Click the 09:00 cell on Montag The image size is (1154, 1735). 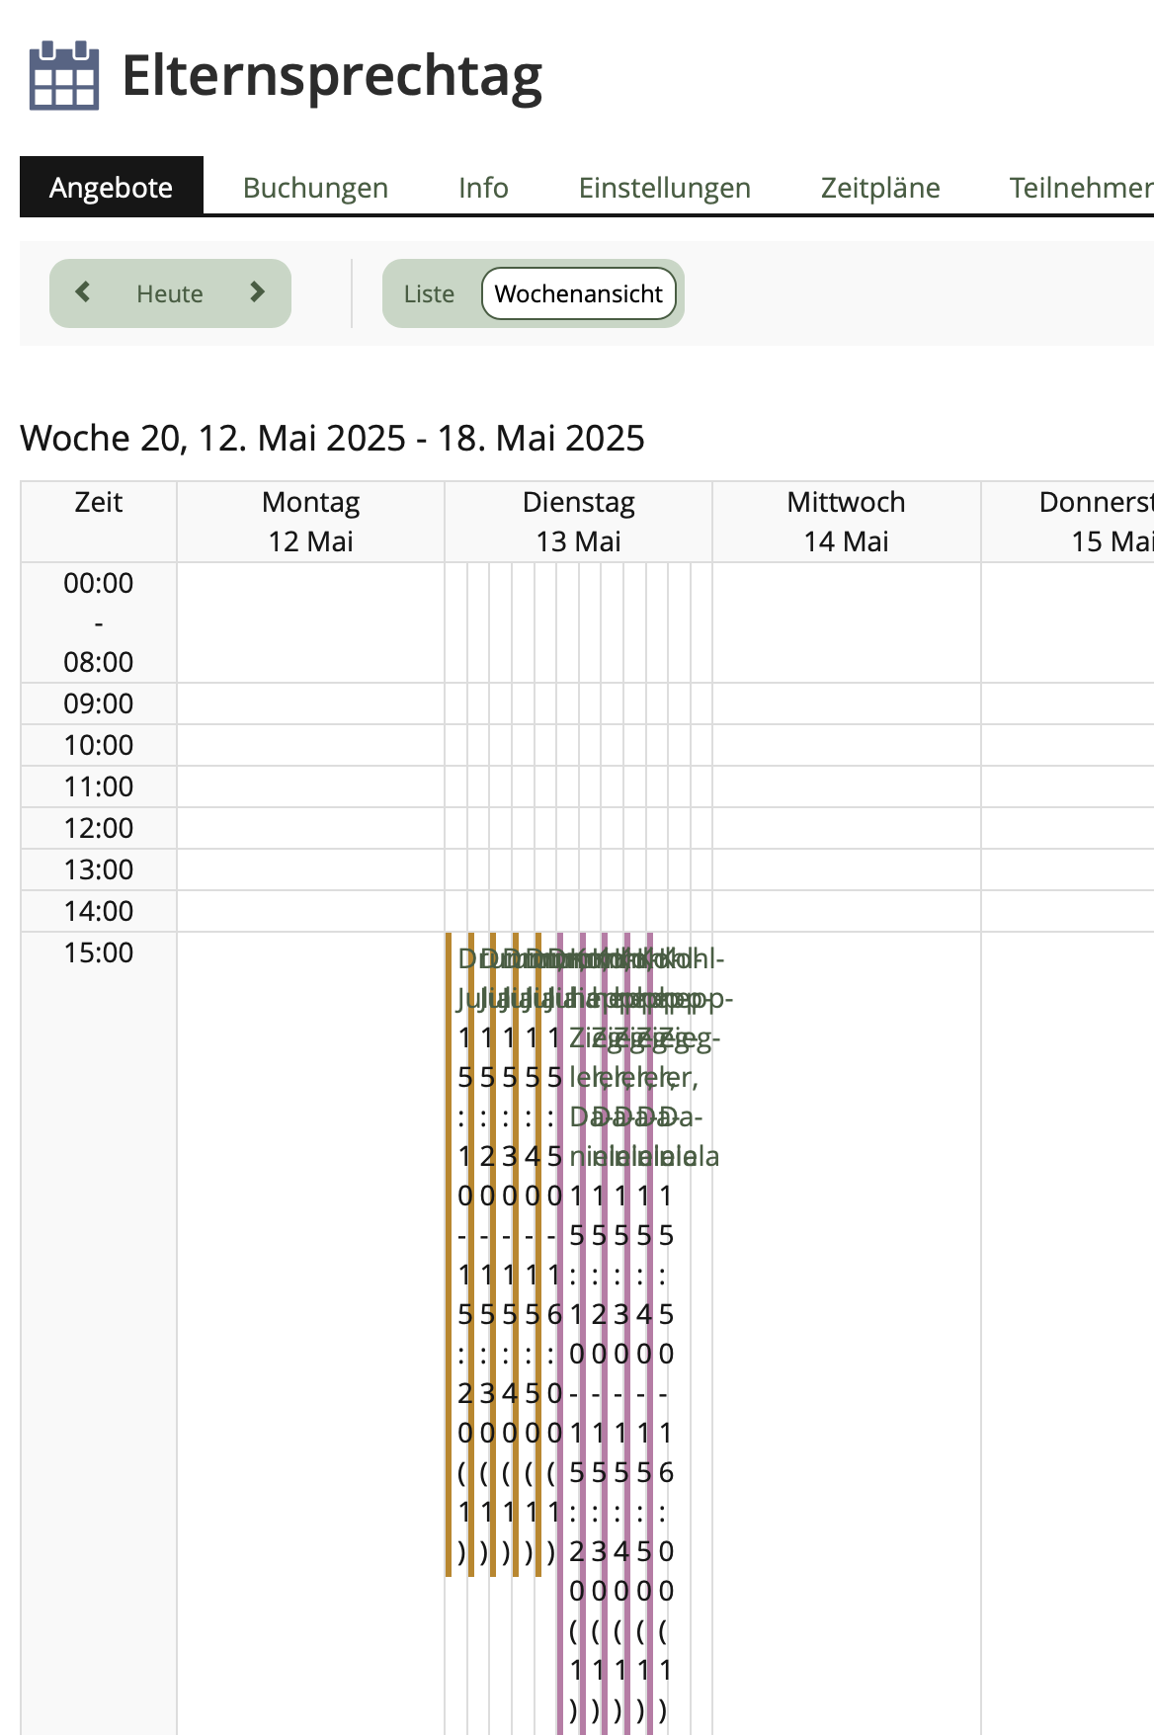coord(311,703)
